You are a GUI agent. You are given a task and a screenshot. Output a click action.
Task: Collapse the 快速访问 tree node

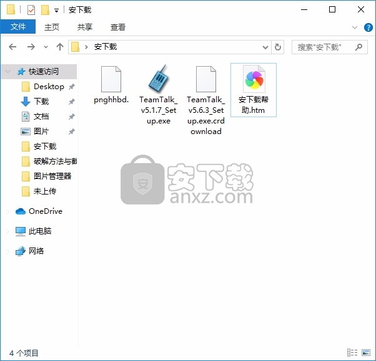[x=8, y=71]
